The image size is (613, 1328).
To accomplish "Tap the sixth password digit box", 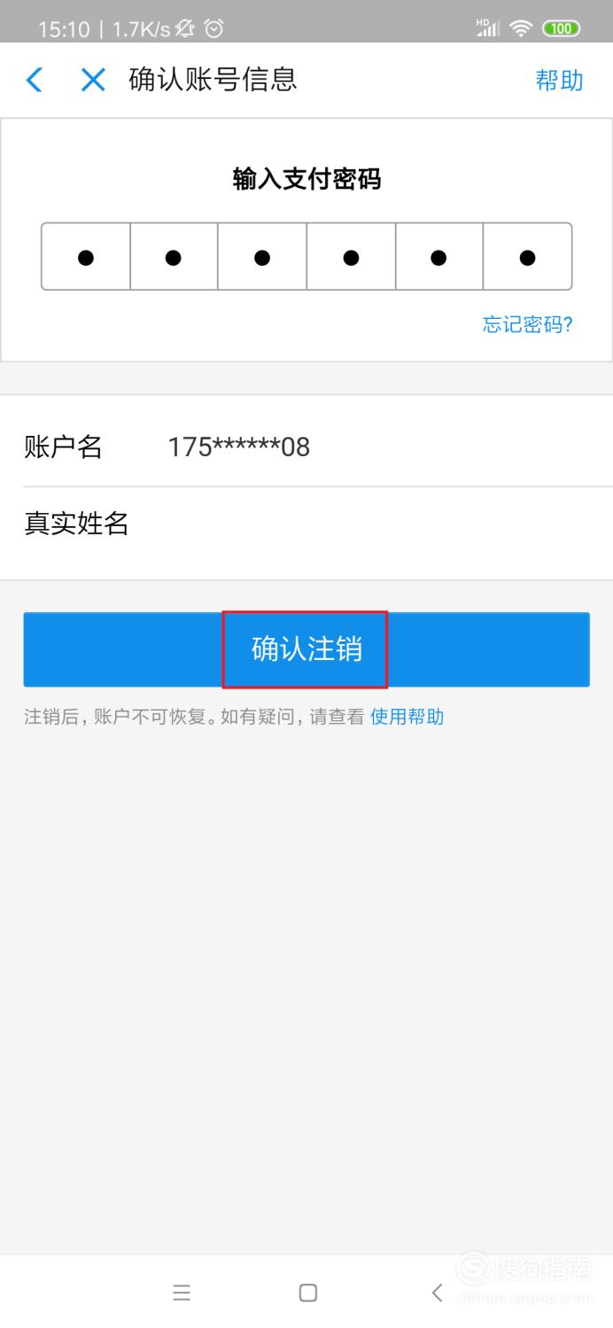I will point(527,257).
